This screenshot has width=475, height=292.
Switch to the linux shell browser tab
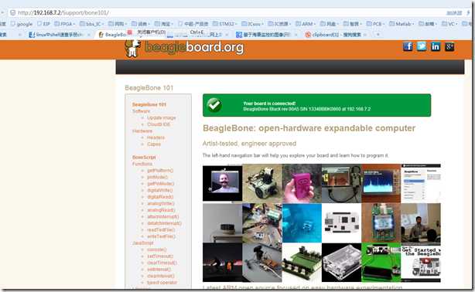pos(59,35)
